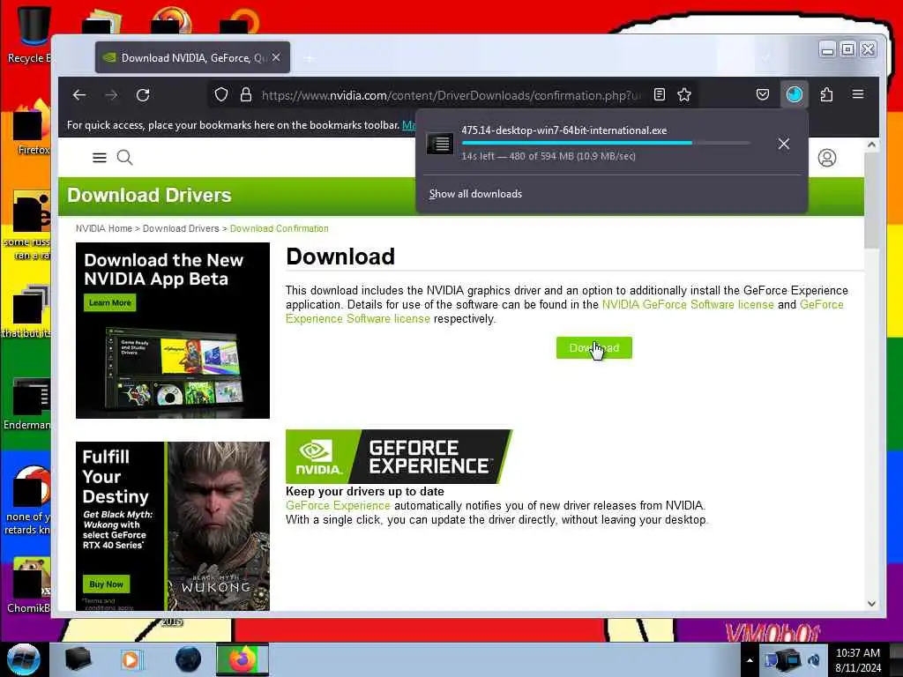The width and height of the screenshot is (903, 677).
Task: Click the padlock site security icon
Action: [246, 95]
